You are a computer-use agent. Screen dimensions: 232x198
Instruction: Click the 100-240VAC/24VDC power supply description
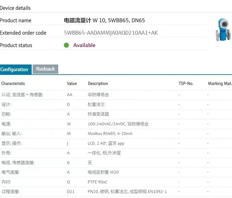coord(118,124)
